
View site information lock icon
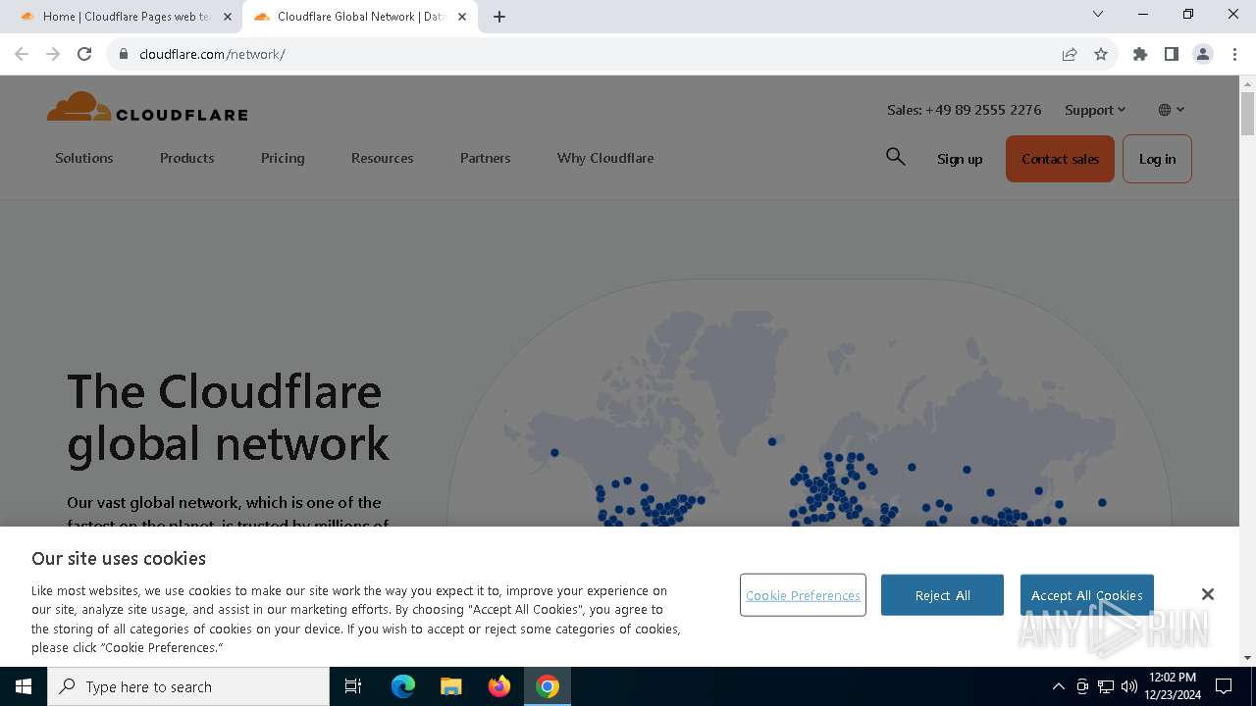pos(124,54)
